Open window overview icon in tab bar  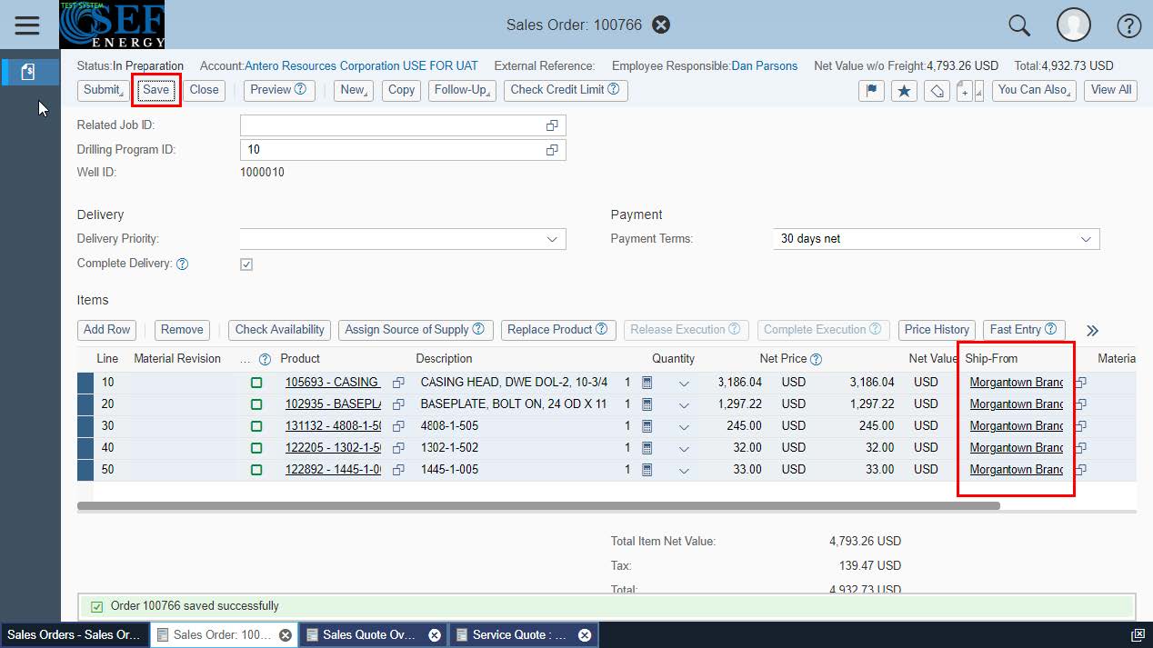coord(1137,635)
